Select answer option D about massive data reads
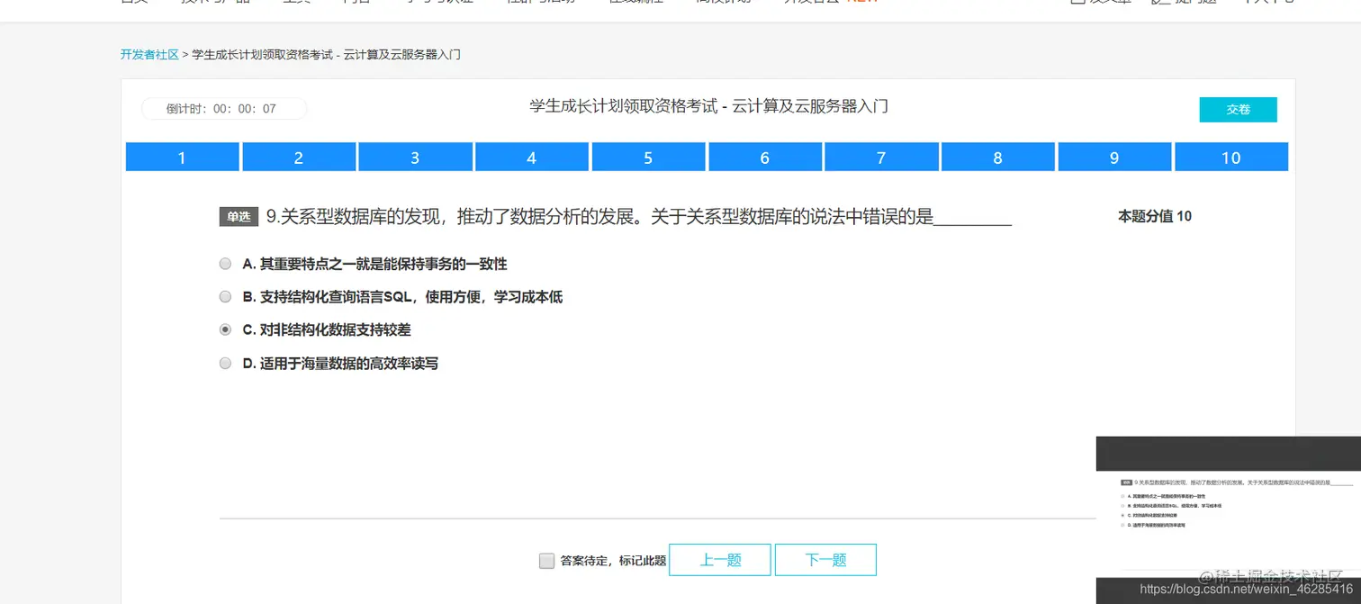 pyautogui.click(x=225, y=363)
